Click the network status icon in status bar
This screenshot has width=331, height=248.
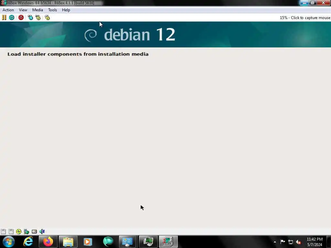click(27, 232)
